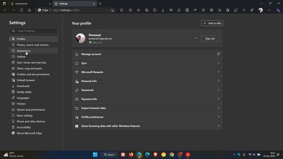Image resolution: width=283 pixels, height=159 pixels.
Task: Reload the page with the refresh icon
Action: (21, 10)
